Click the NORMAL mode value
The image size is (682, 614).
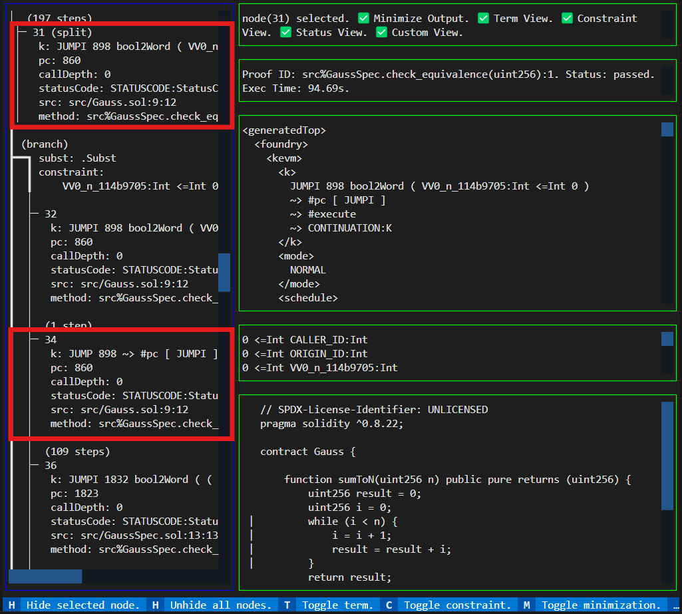pos(308,269)
